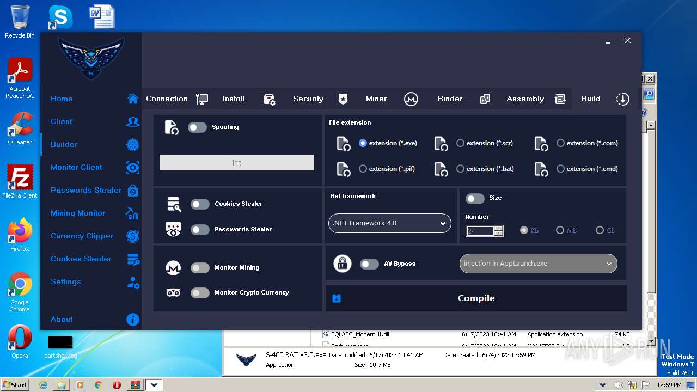Click the Passwords Stealer lock icon

pyautogui.click(x=133, y=190)
